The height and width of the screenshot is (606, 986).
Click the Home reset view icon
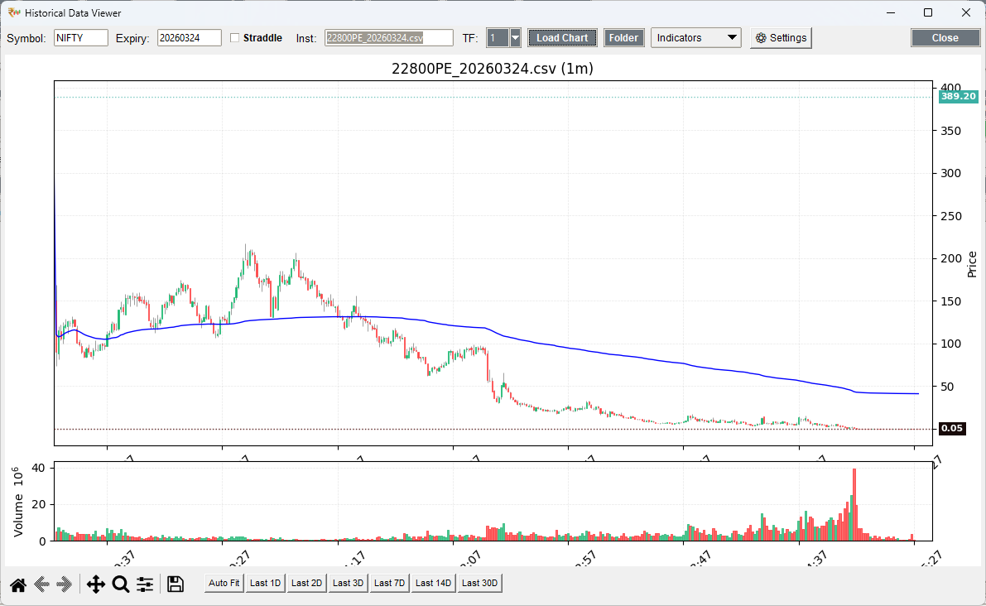coord(18,584)
